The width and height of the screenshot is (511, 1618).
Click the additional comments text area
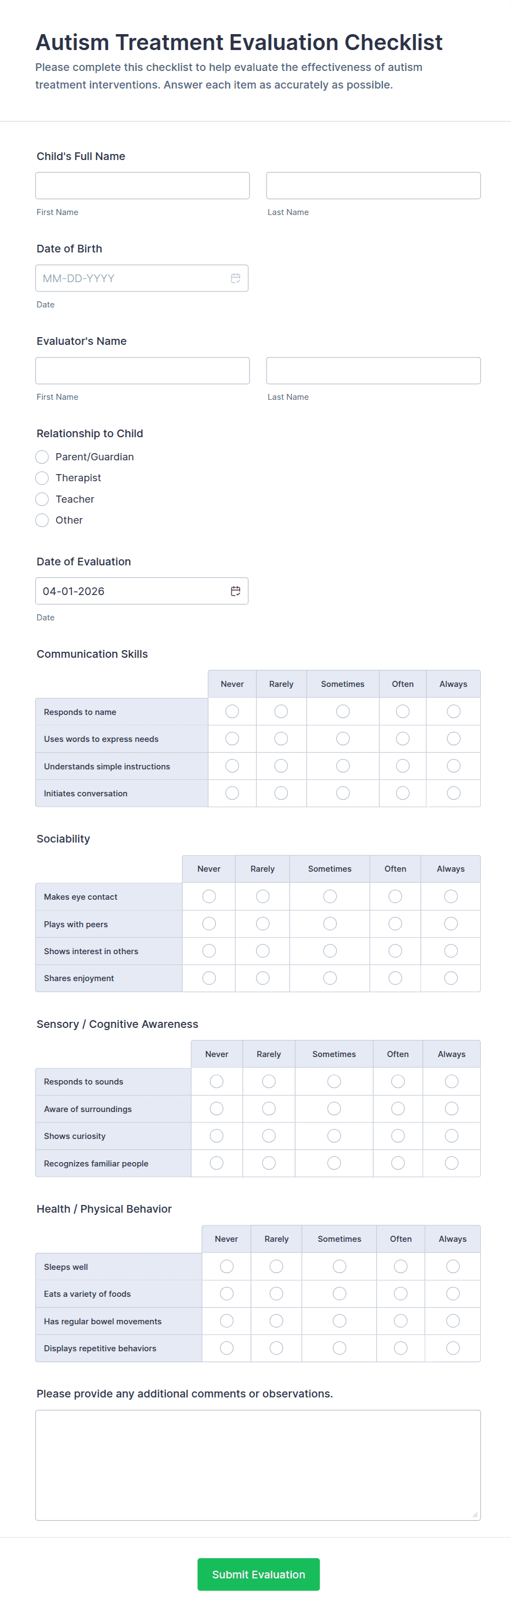pyautogui.click(x=257, y=1465)
